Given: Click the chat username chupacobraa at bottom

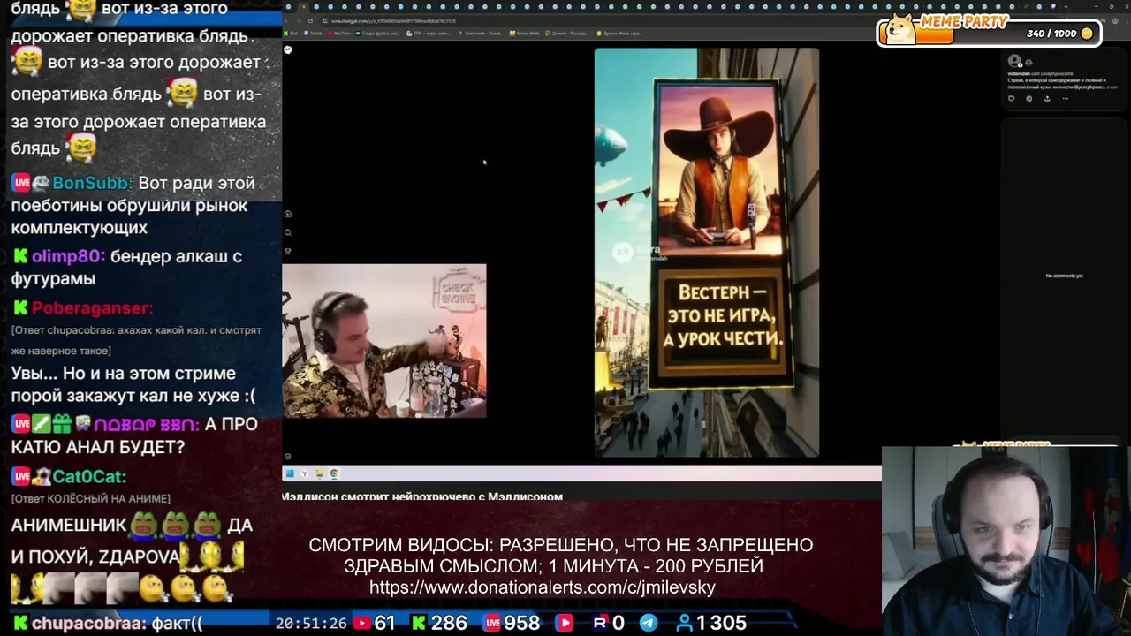Looking at the screenshot, I should click(88, 623).
